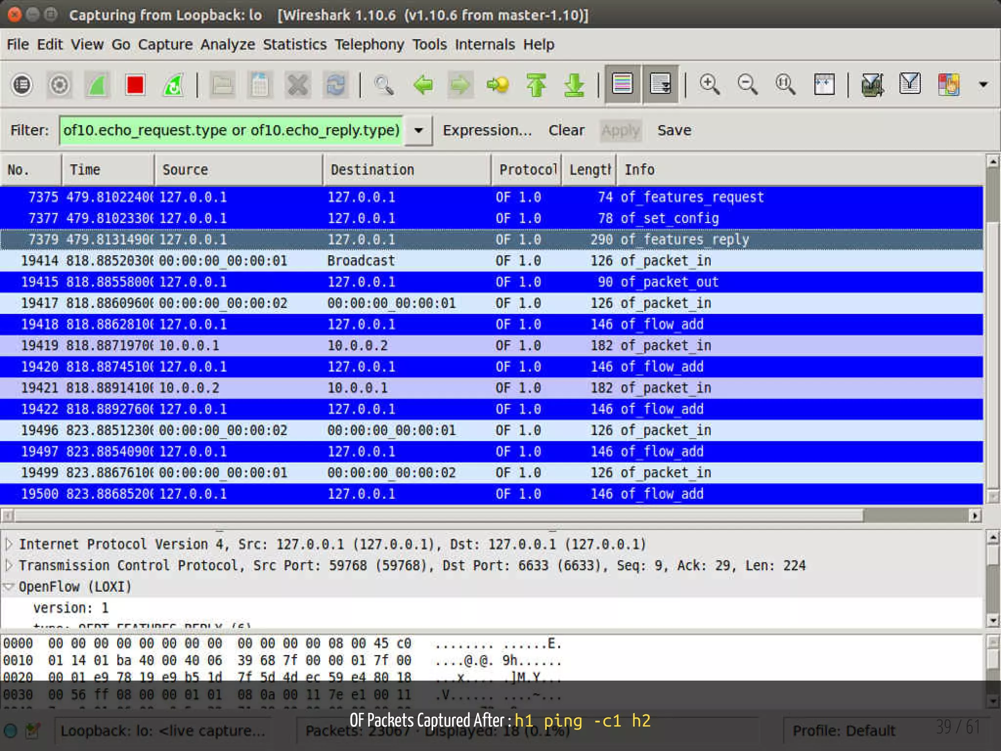Click in the display filter field
This screenshot has height=751, width=1001.
[231, 131]
